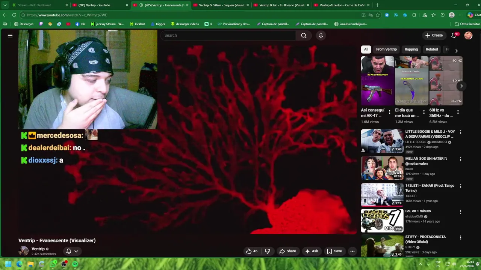Select the All filter chip
Image resolution: width=481 pixels, height=270 pixels.
(366, 49)
